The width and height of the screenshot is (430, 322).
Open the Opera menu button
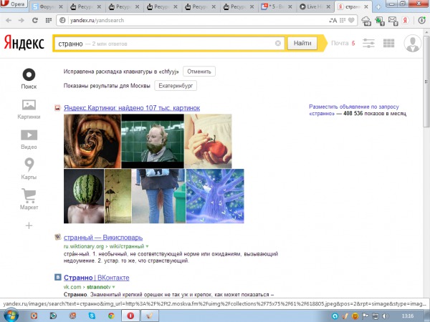point(14,4)
